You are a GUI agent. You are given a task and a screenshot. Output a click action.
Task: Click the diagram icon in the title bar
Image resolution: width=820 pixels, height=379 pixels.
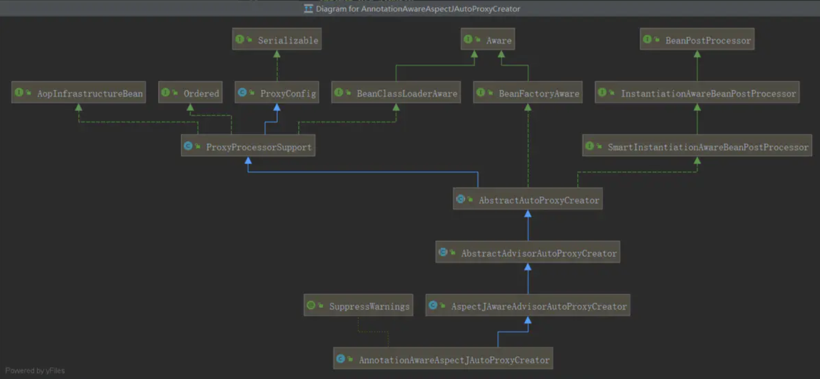[x=309, y=8]
